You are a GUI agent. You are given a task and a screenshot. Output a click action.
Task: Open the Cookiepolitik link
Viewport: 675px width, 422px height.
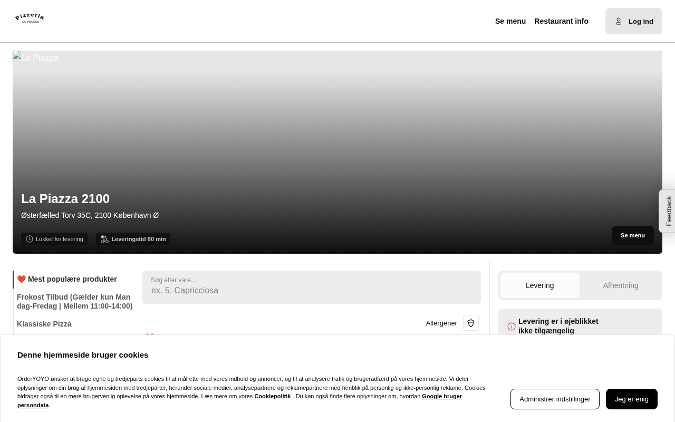pyautogui.click(x=273, y=396)
